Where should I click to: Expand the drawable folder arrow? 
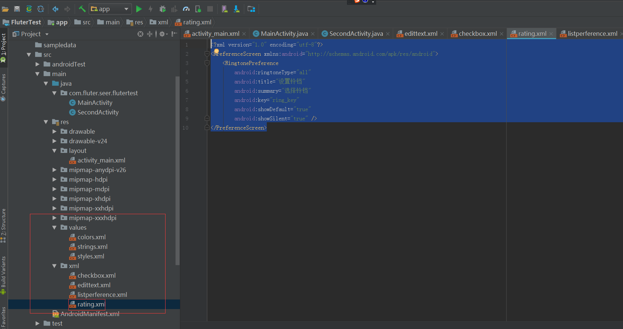pos(54,131)
